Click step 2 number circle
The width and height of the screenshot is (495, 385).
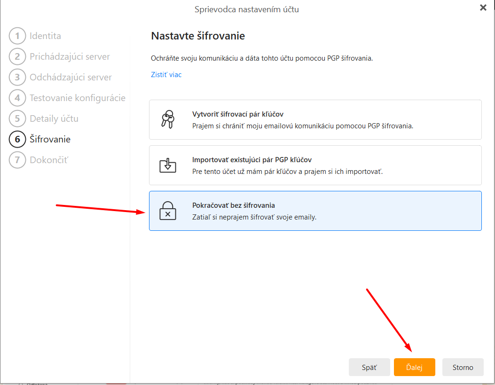(x=17, y=57)
